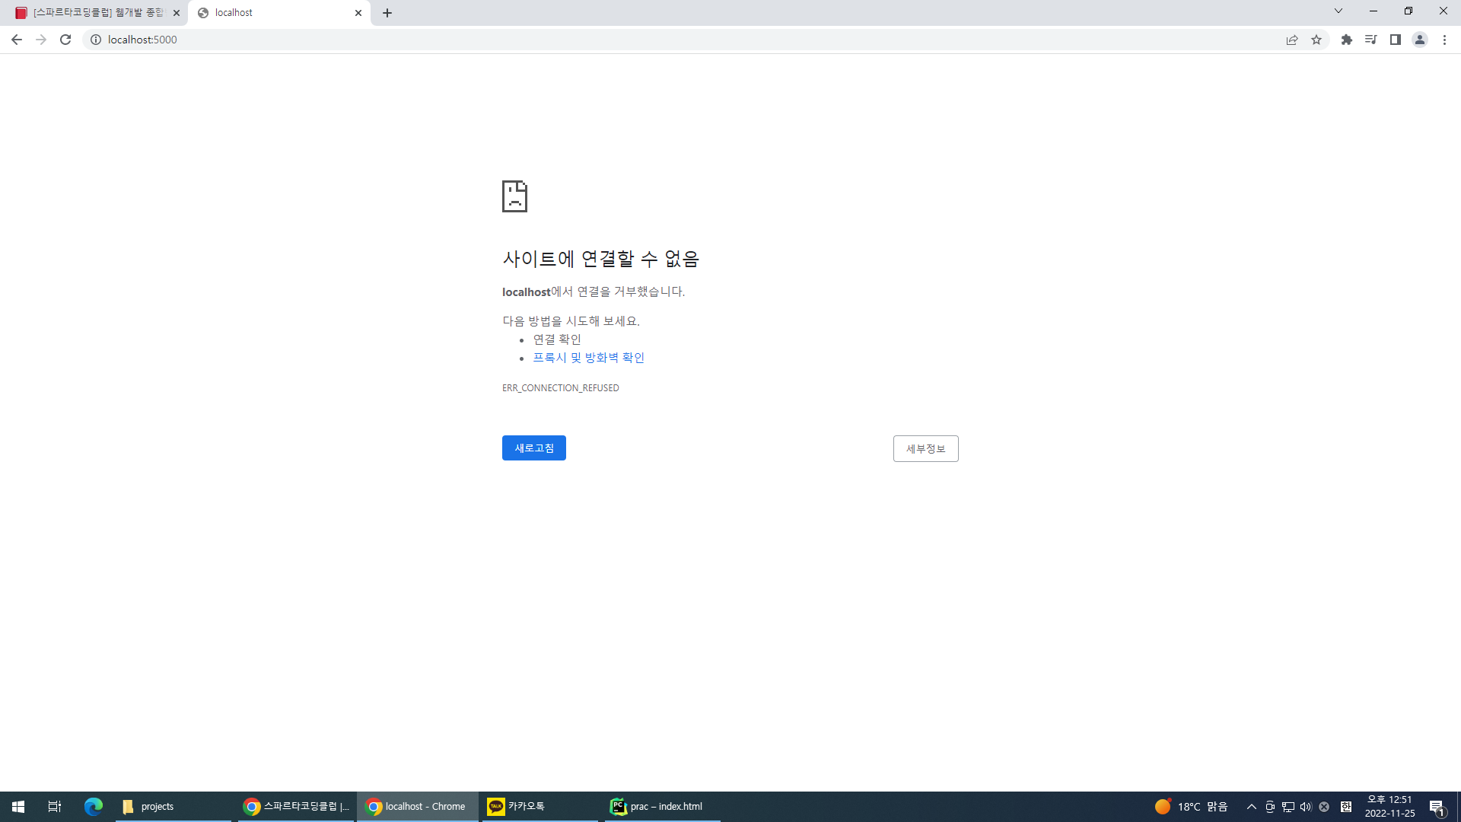Screen dimensions: 1461x822
Task: Open 카카오톡 from the taskbar
Action: (x=540, y=807)
